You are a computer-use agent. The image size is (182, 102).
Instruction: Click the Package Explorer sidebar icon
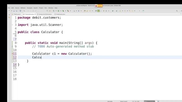click(9, 17)
